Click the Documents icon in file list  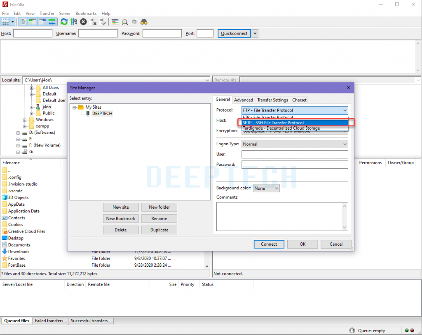coord(5,244)
